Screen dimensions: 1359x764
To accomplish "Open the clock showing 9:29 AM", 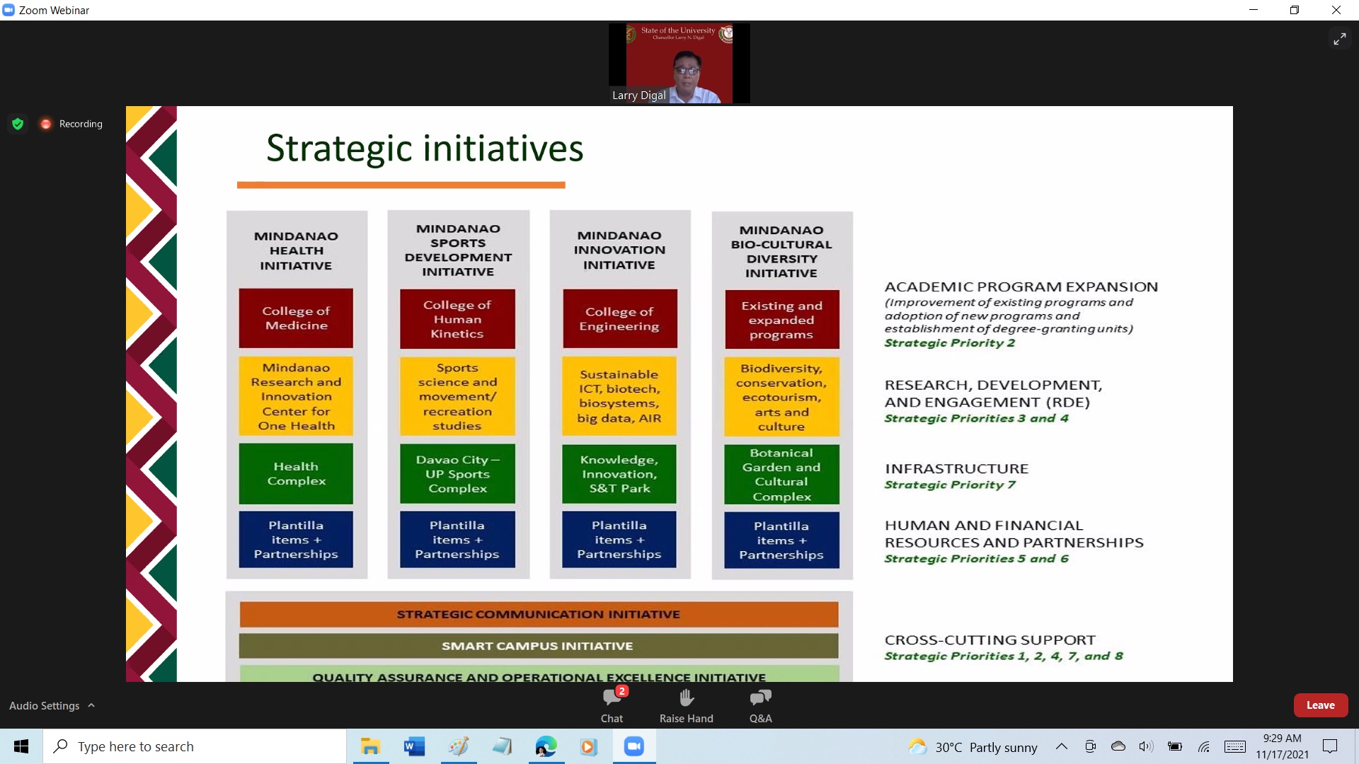I will tap(1282, 746).
